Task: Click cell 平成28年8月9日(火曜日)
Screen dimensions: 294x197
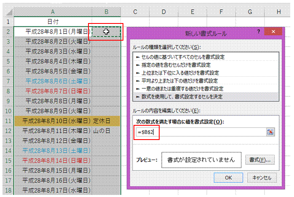Action: [53, 111]
